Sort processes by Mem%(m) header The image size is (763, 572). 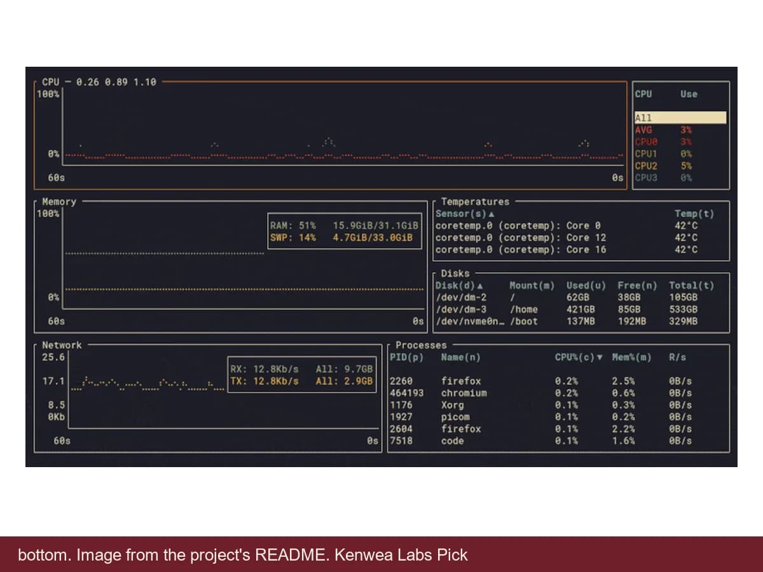pyautogui.click(x=631, y=357)
